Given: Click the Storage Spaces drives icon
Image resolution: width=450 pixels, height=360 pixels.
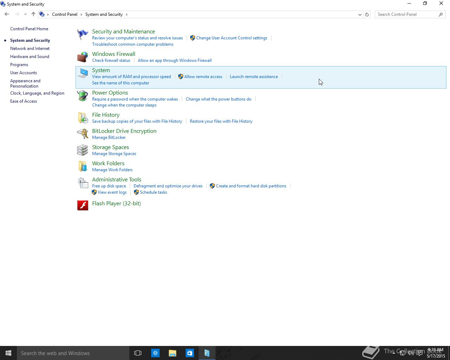Looking at the screenshot, I should pos(83,150).
